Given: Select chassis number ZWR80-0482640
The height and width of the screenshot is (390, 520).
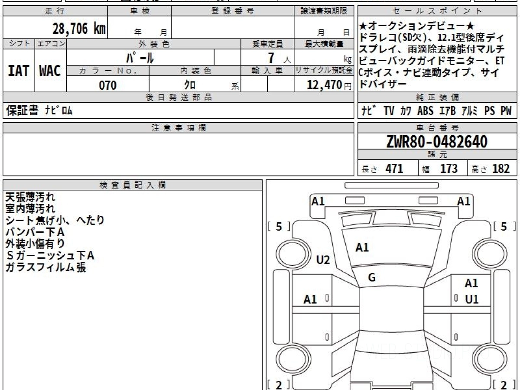Looking at the screenshot, I should (x=437, y=142).
